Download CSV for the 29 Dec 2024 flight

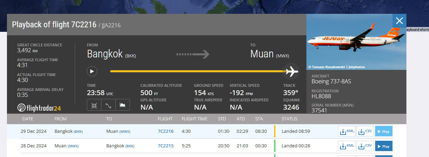pos(365,131)
